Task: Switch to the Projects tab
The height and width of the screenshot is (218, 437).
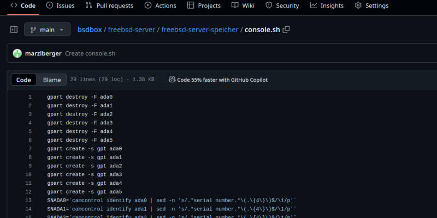Action: [203, 5]
